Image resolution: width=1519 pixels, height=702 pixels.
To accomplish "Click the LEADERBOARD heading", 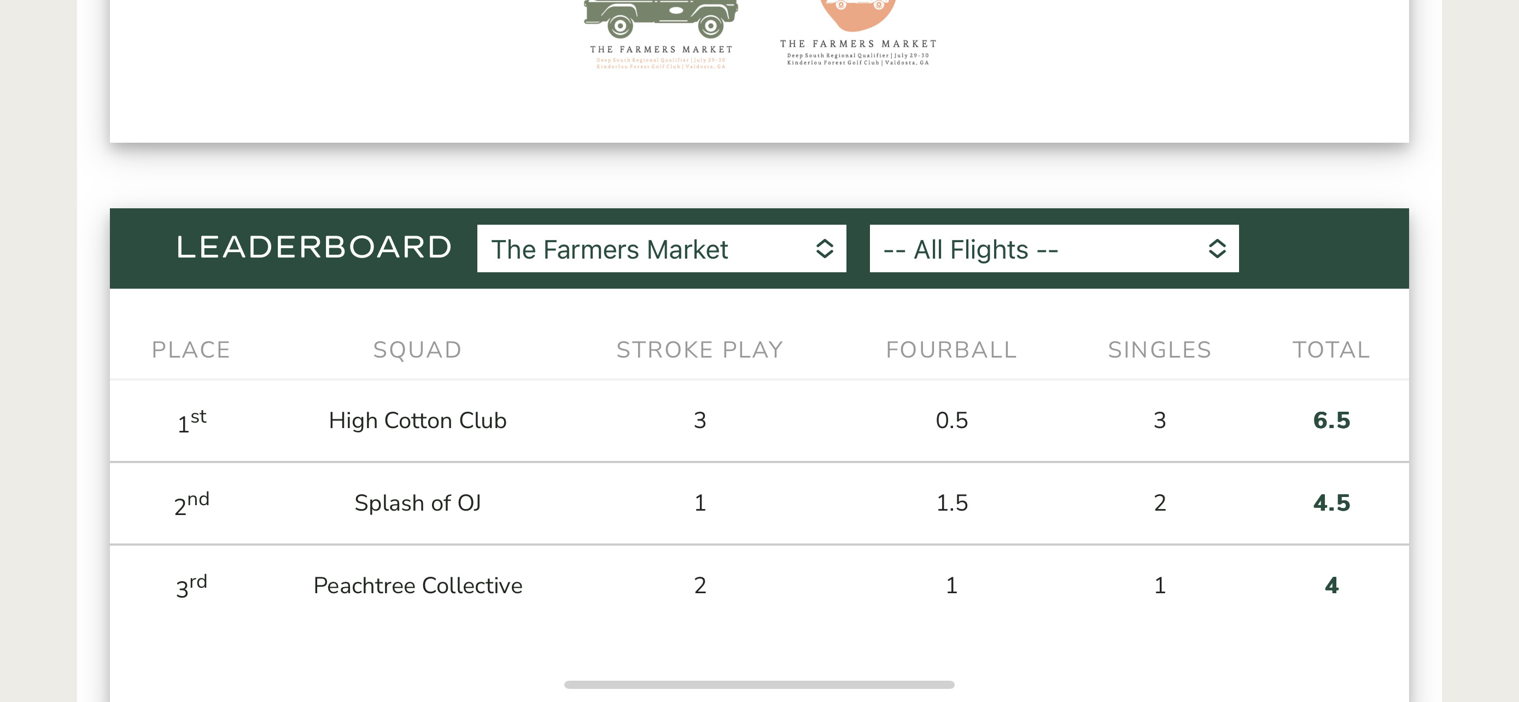I will pyautogui.click(x=314, y=248).
